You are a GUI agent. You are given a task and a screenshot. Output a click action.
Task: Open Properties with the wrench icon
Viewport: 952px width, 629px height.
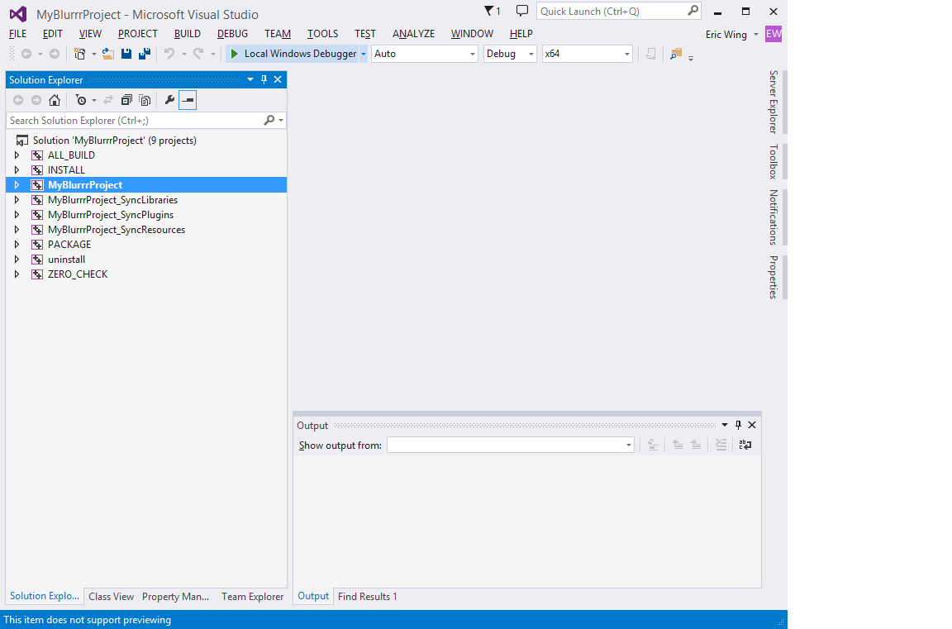(169, 100)
